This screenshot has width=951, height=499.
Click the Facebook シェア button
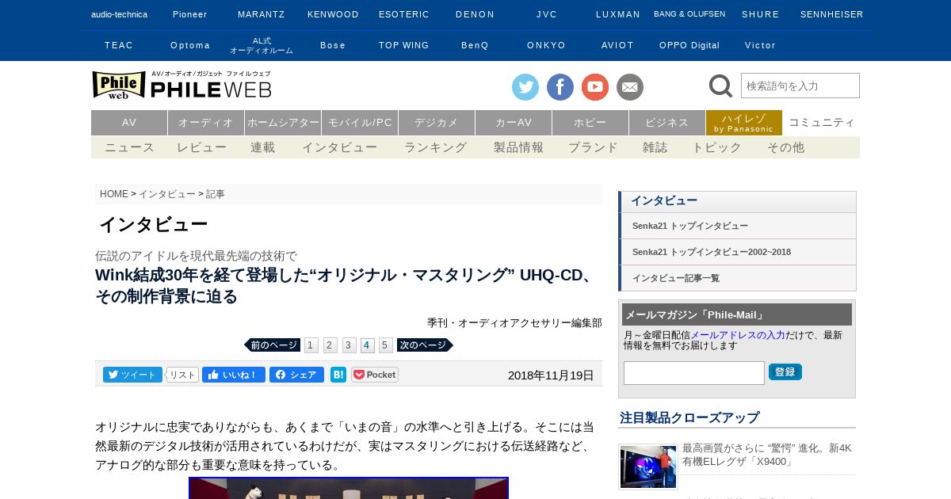tap(296, 375)
